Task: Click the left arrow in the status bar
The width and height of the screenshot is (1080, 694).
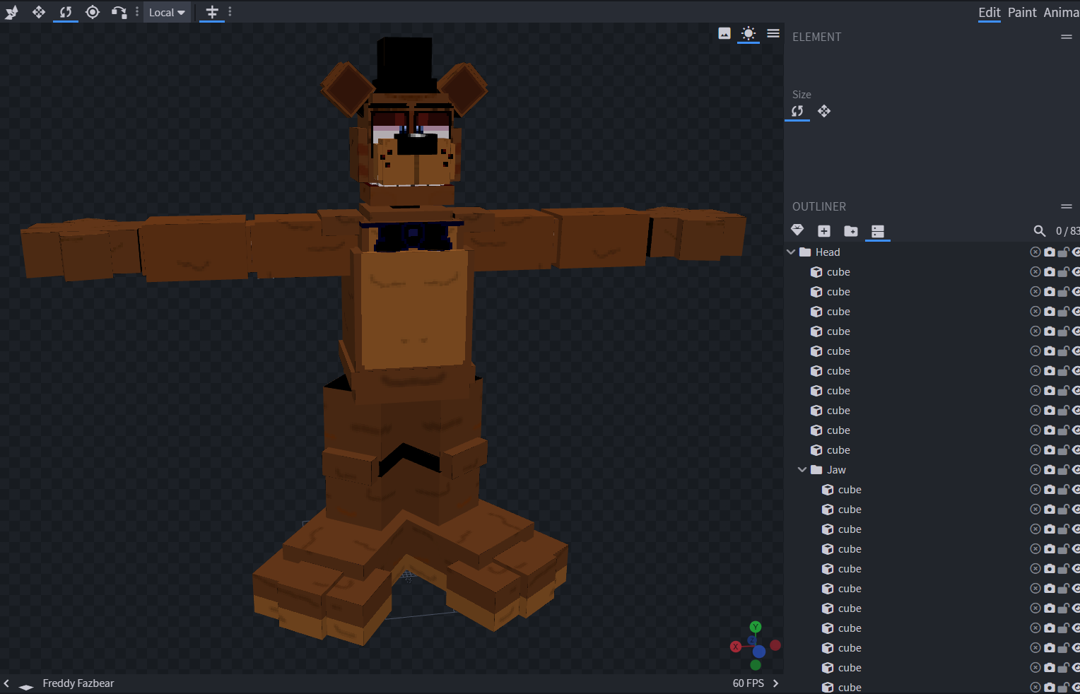Action: coord(6,683)
